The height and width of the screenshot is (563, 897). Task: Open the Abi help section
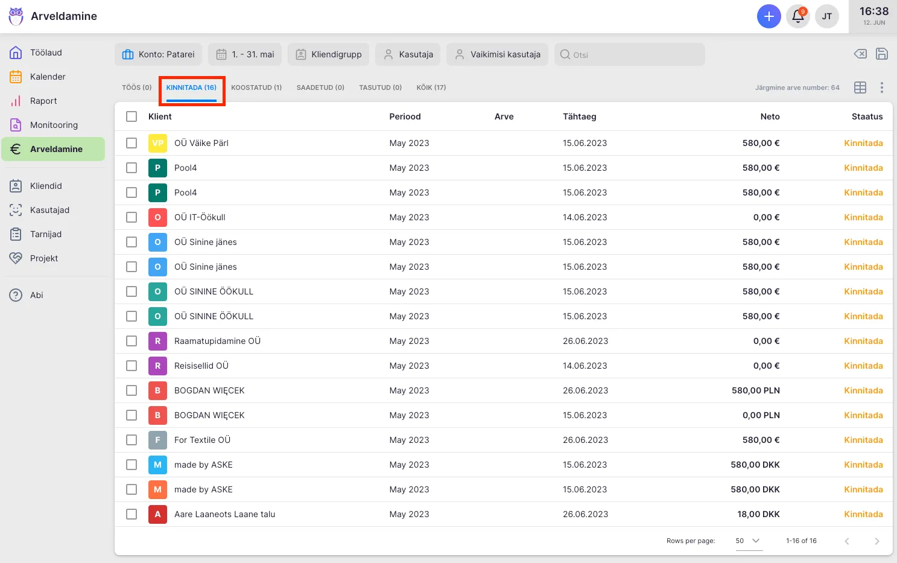click(37, 295)
